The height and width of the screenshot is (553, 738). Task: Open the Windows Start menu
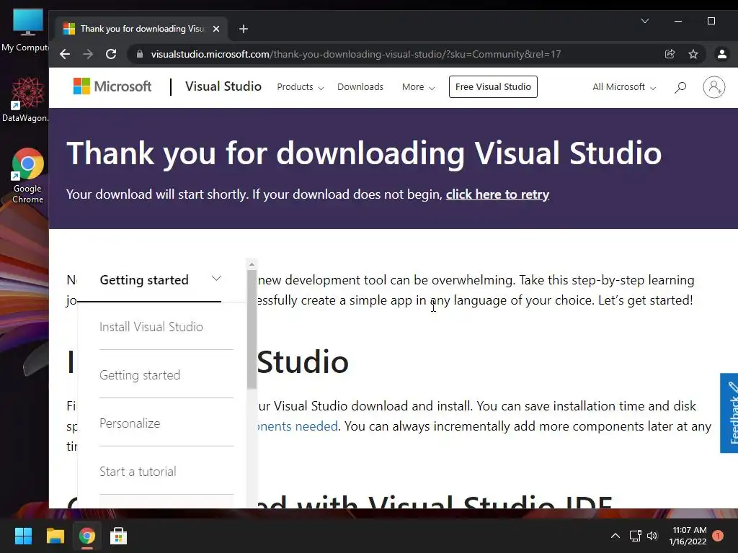[23, 536]
